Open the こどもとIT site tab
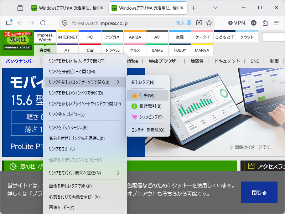Viewport: 285px width, 214px height. pos(224,37)
